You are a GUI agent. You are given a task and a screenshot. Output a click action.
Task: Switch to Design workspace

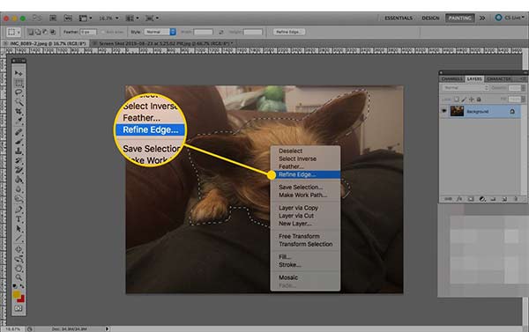[x=430, y=18]
